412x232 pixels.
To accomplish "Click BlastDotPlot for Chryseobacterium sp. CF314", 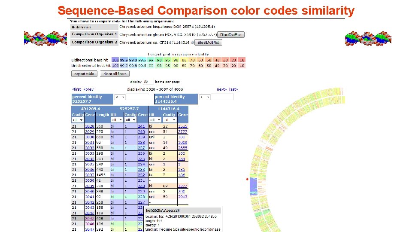I will (x=208, y=43).
